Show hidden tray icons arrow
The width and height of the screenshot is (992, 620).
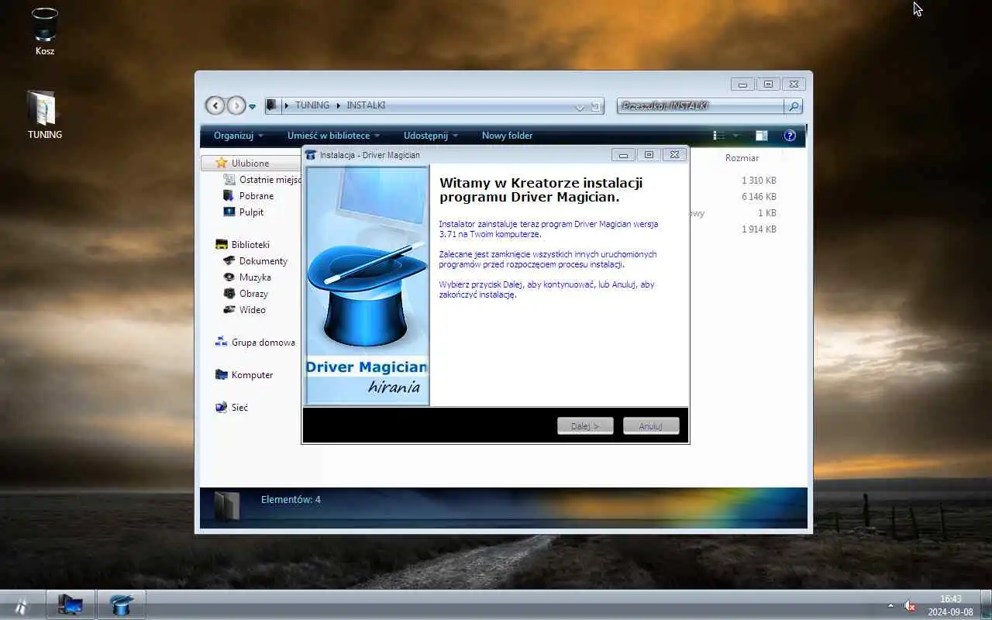890,606
